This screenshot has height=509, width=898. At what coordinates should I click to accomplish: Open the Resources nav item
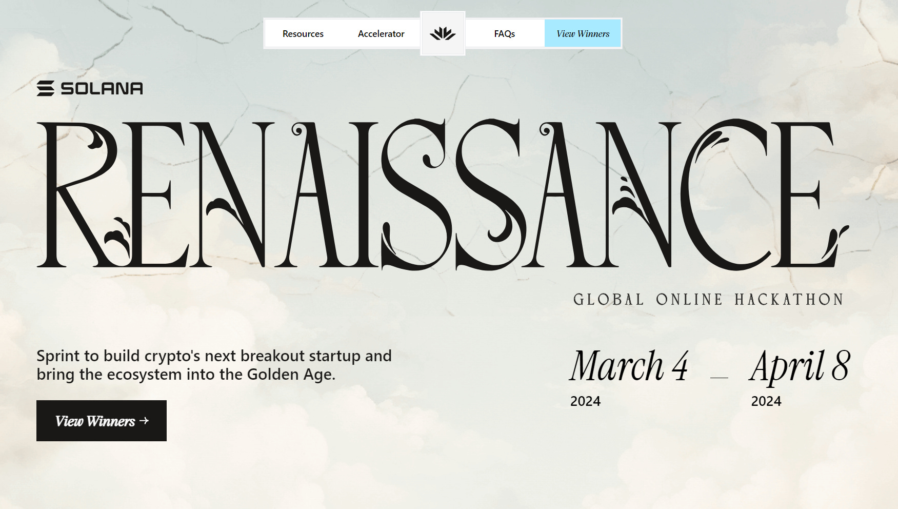pos(303,34)
